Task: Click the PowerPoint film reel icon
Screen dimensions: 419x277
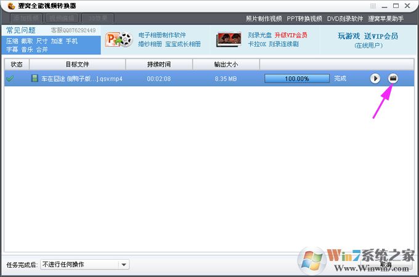Action: point(119,39)
